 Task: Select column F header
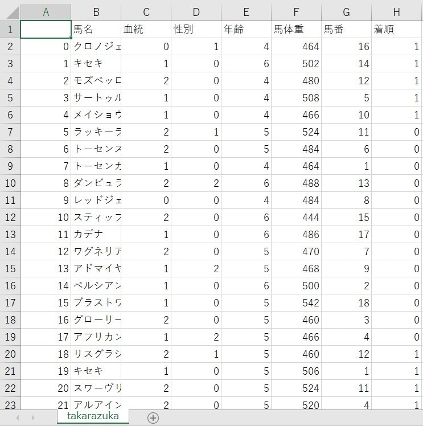pos(296,12)
